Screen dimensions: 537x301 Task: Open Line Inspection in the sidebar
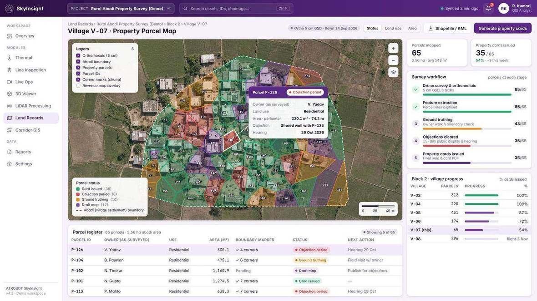(x=31, y=70)
